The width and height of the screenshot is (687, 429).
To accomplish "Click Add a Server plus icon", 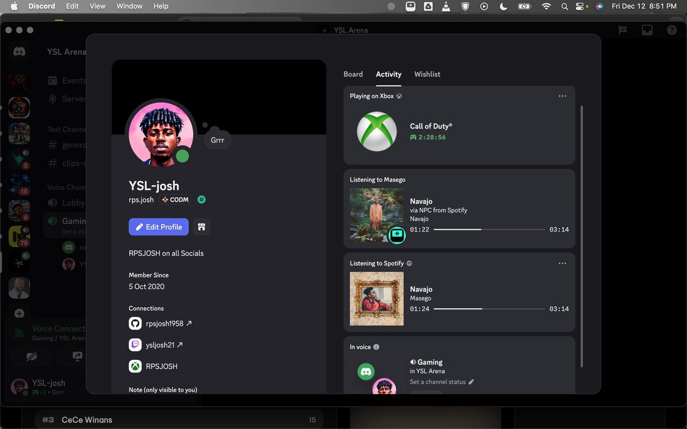I will (19, 313).
